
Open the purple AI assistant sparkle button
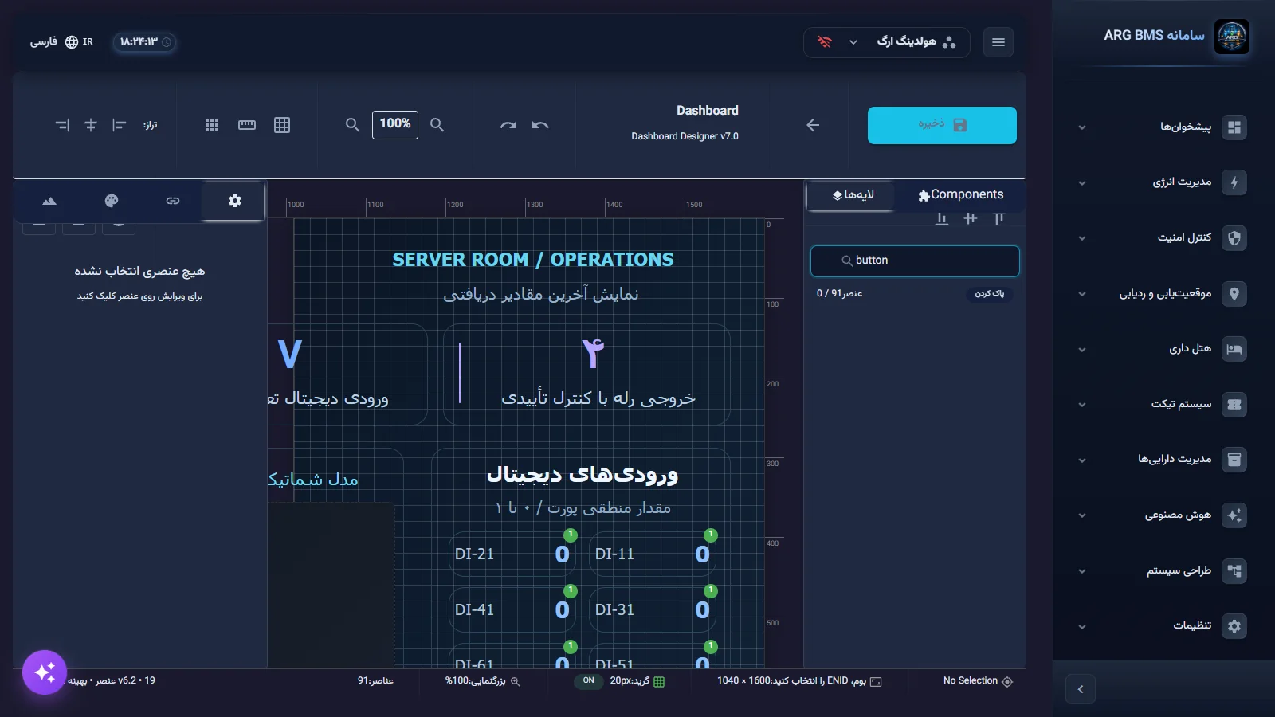click(45, 672)
